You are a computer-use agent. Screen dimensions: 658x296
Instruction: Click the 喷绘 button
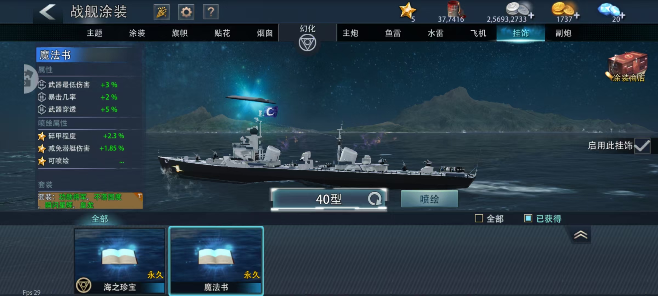pos(429,199)
